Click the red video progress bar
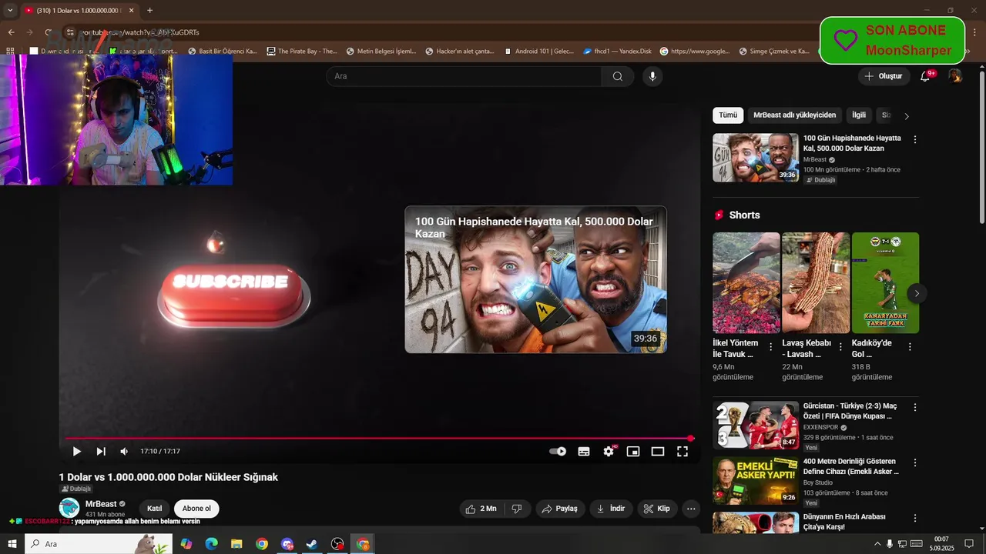986x554 pixels. point(378,439)
